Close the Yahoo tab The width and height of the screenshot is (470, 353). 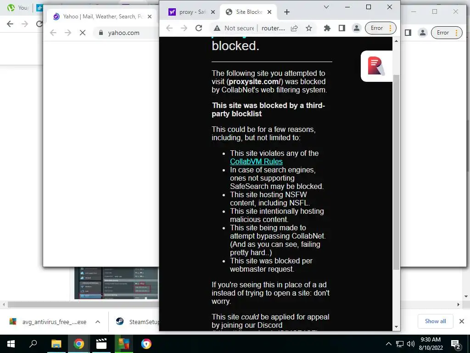tap(149, 17)
